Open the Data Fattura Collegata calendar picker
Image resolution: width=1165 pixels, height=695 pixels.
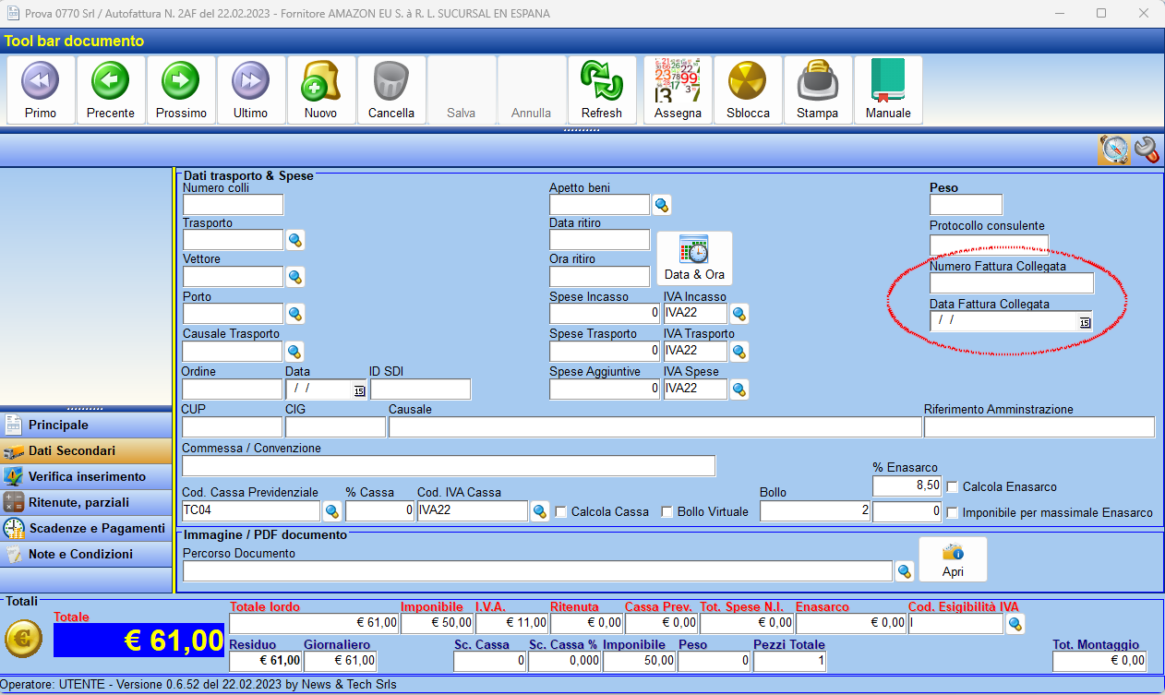click(x=1085, y=322)
